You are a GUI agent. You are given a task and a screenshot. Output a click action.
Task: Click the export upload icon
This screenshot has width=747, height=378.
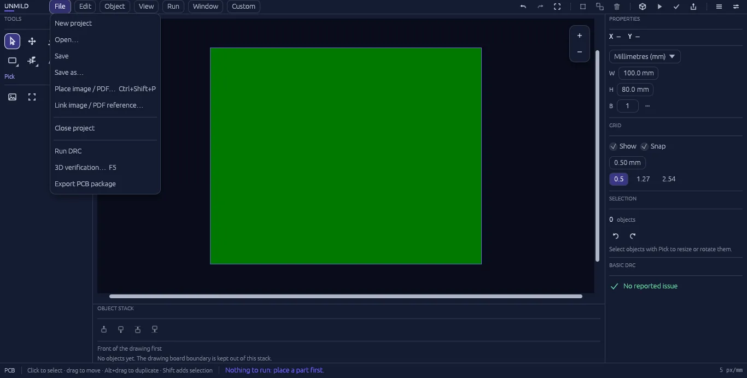pos(693,7)
